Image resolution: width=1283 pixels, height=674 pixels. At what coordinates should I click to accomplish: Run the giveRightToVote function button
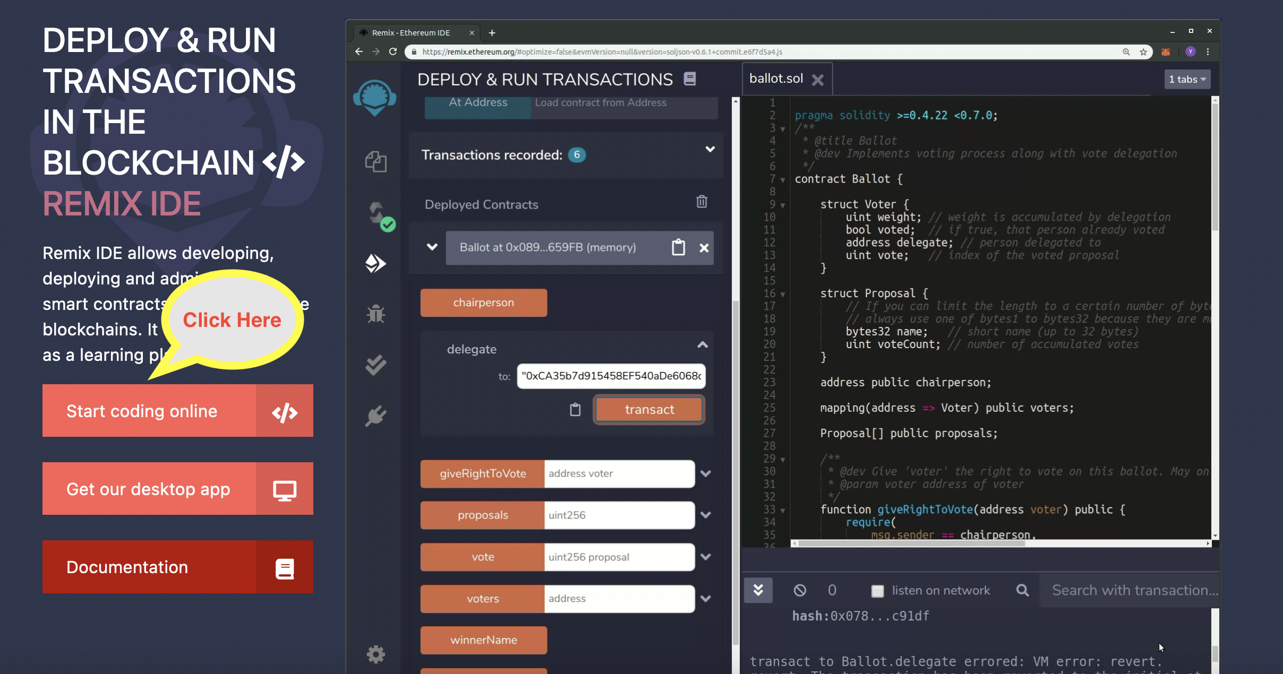point(483,473)
